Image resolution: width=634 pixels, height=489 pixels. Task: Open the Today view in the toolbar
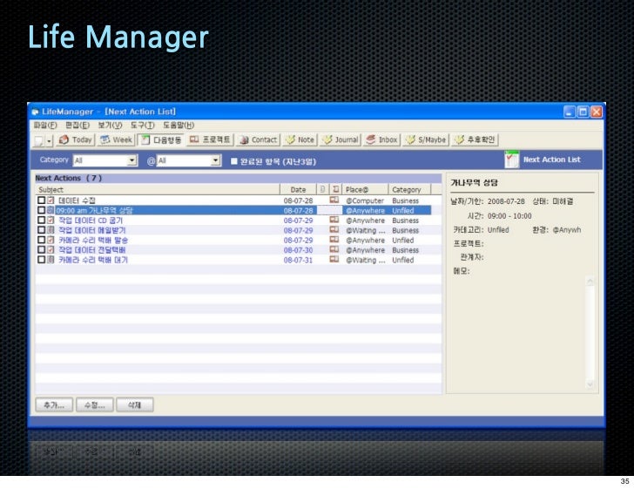point(76,140)
